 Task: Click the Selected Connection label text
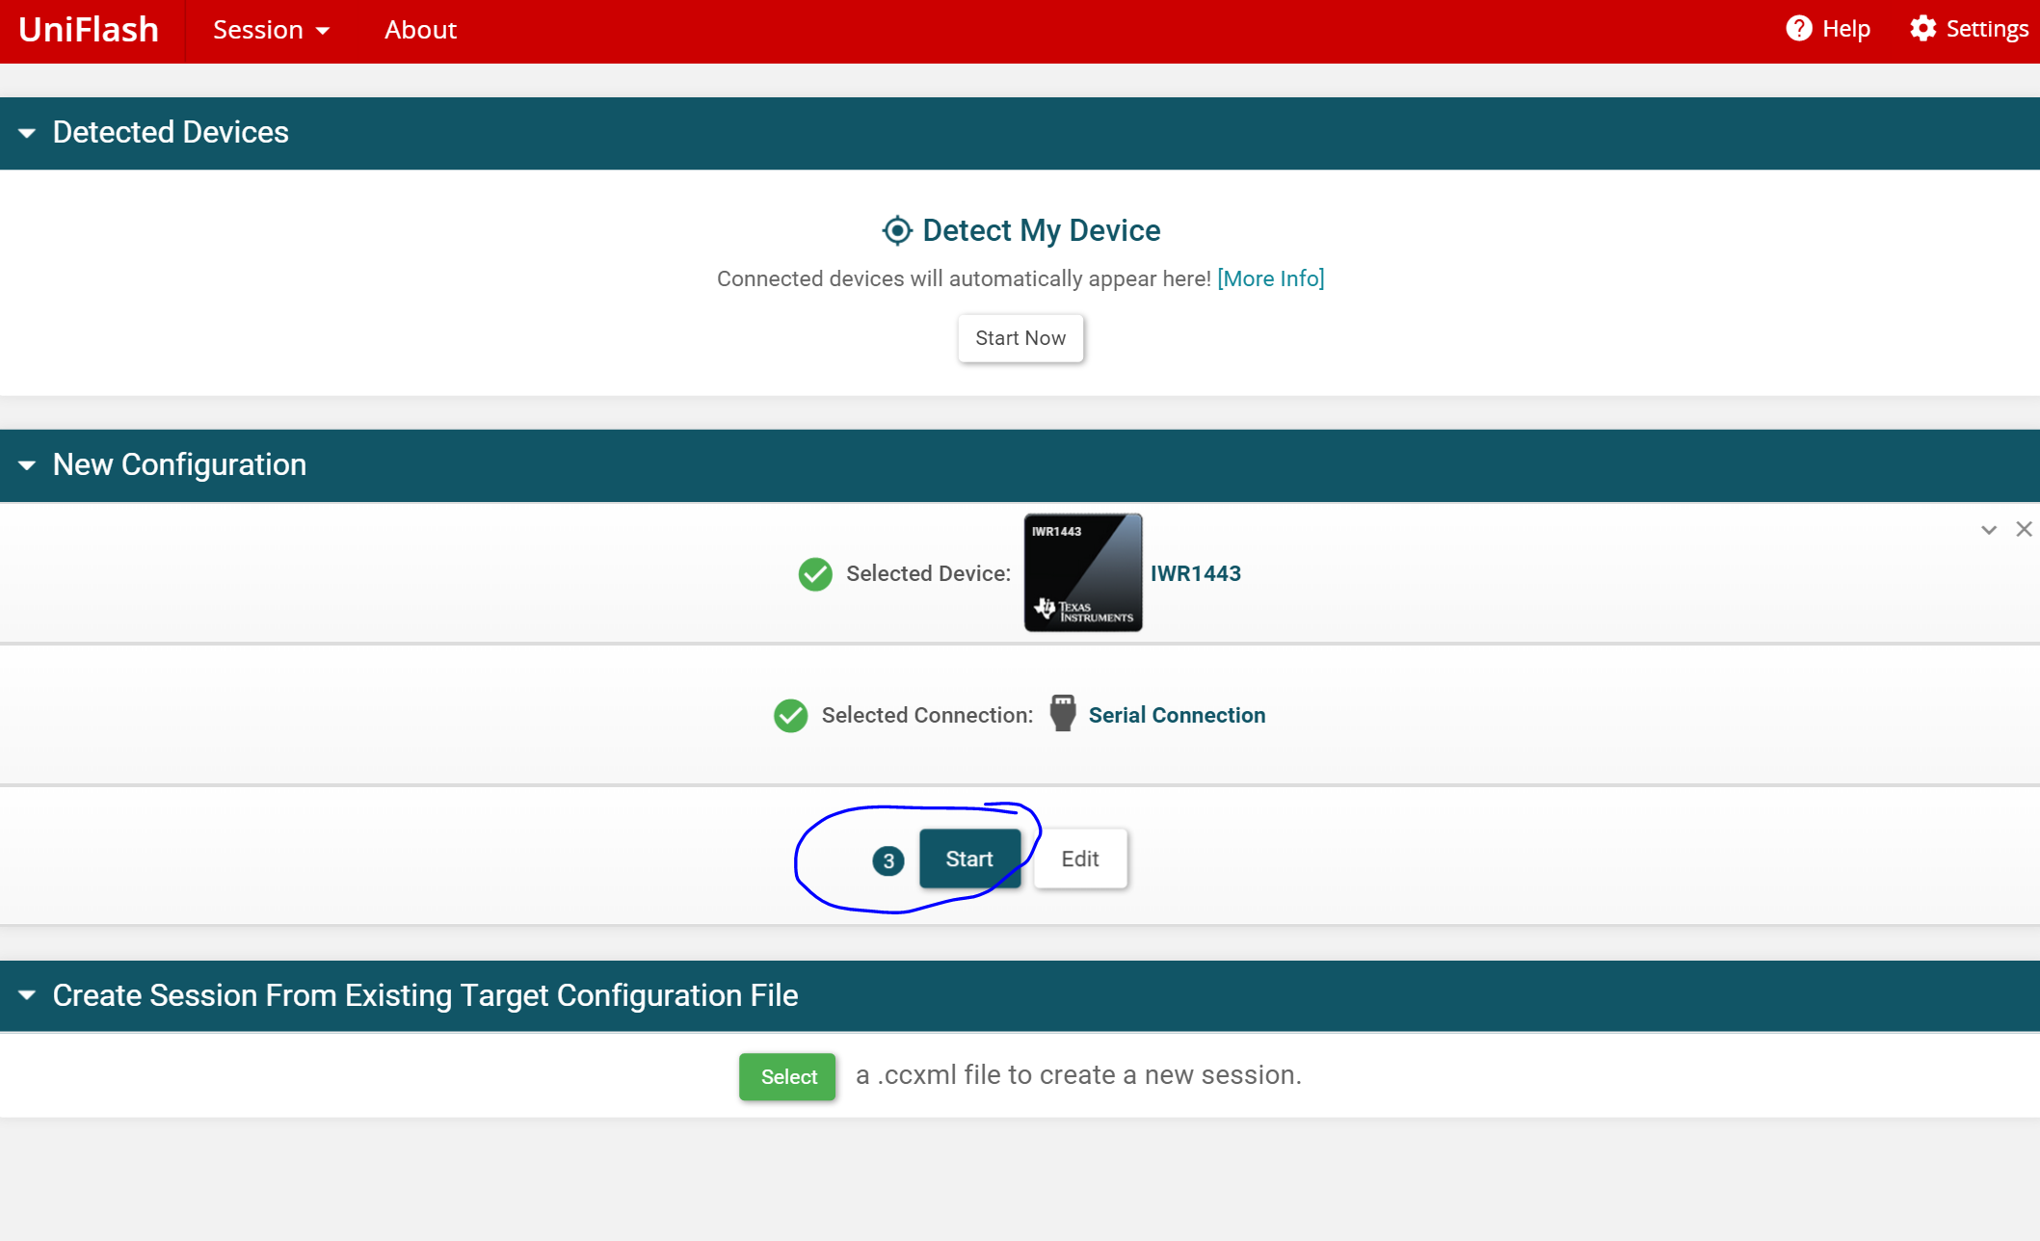click(x=927, y=715)
